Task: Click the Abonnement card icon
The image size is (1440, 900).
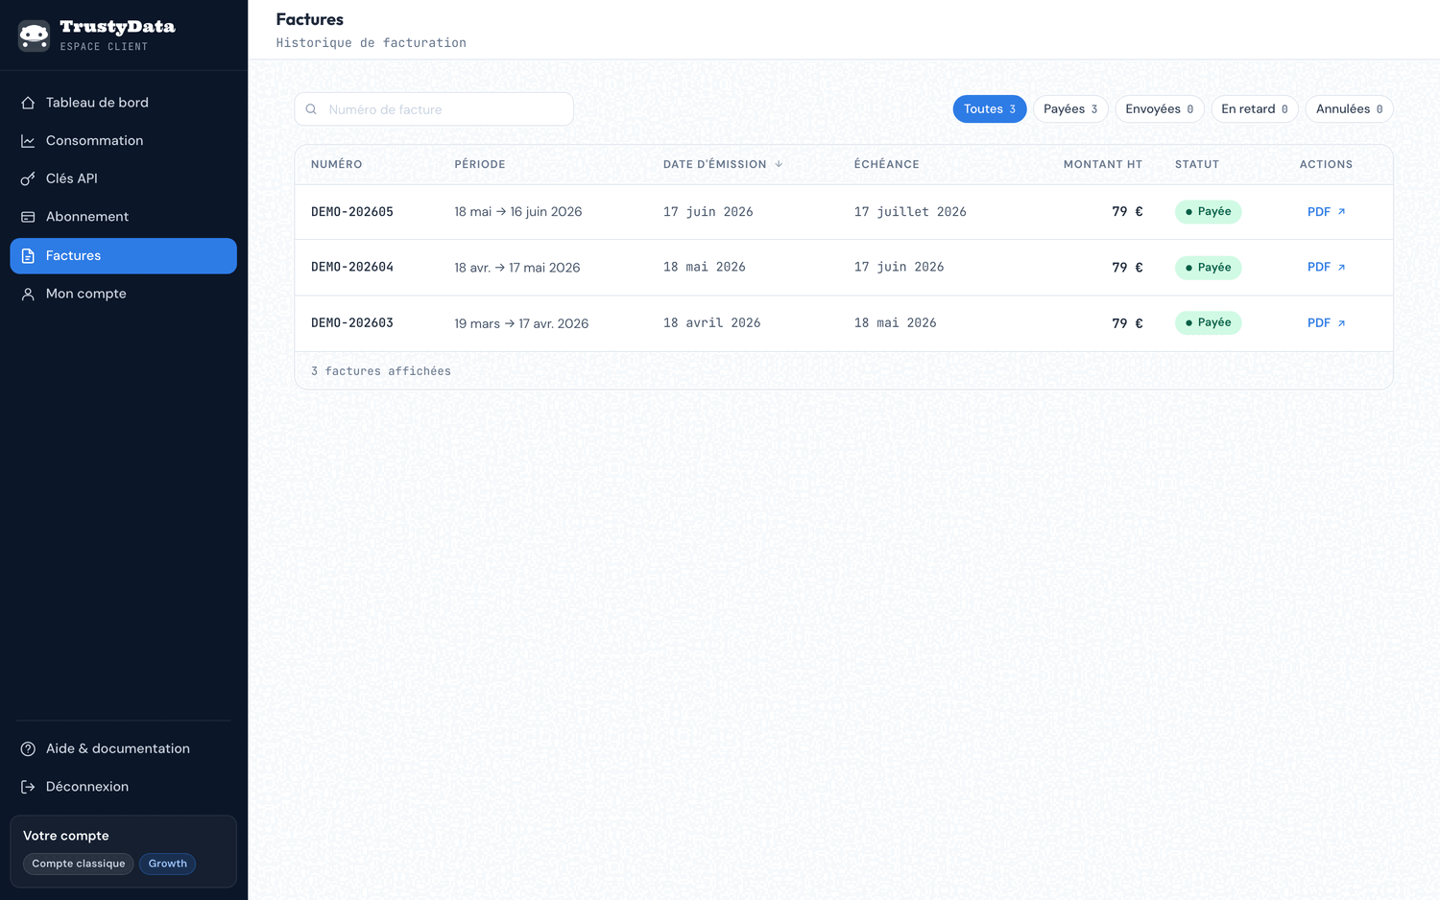Action: coord(28,217)
